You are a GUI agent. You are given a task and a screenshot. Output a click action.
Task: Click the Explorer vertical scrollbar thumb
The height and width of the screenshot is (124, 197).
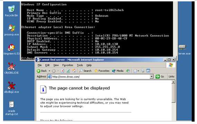tap(173, 93)
